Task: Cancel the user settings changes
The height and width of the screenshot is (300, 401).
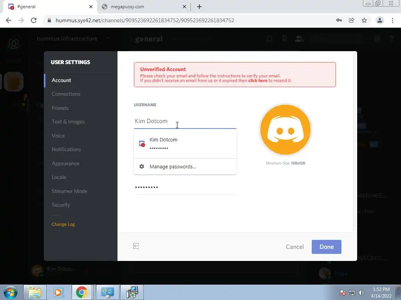Action: click(294, 247)
